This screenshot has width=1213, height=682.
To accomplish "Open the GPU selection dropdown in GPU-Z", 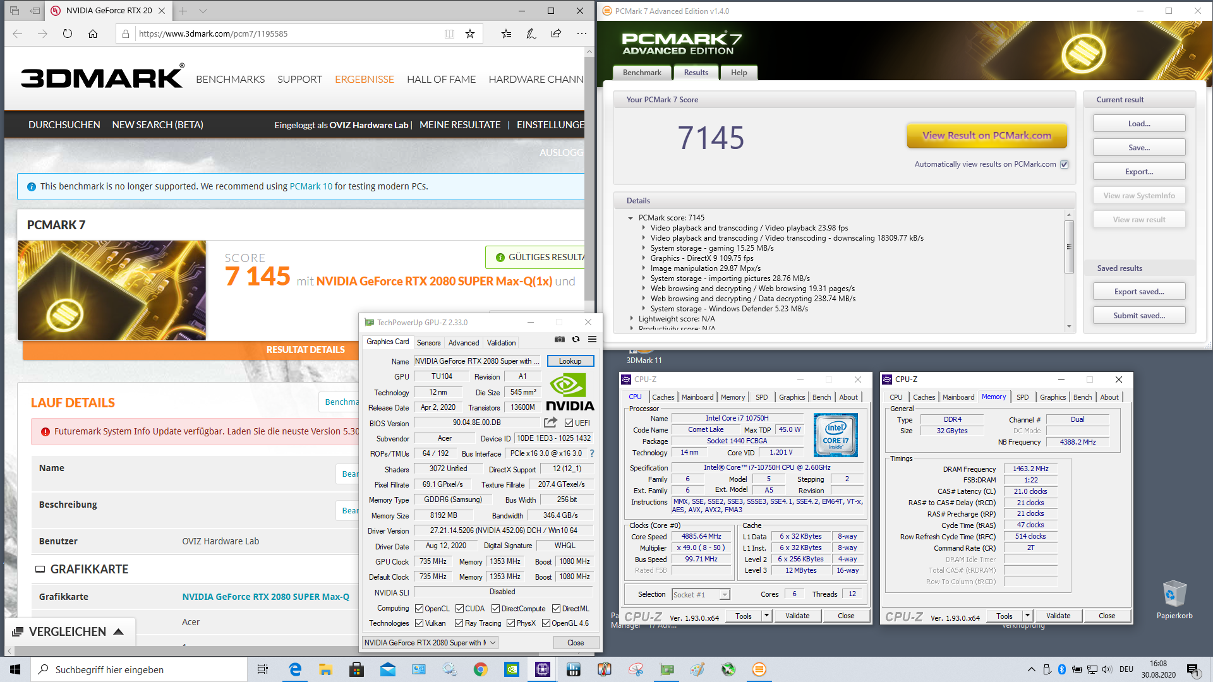I will click(430, 642).
